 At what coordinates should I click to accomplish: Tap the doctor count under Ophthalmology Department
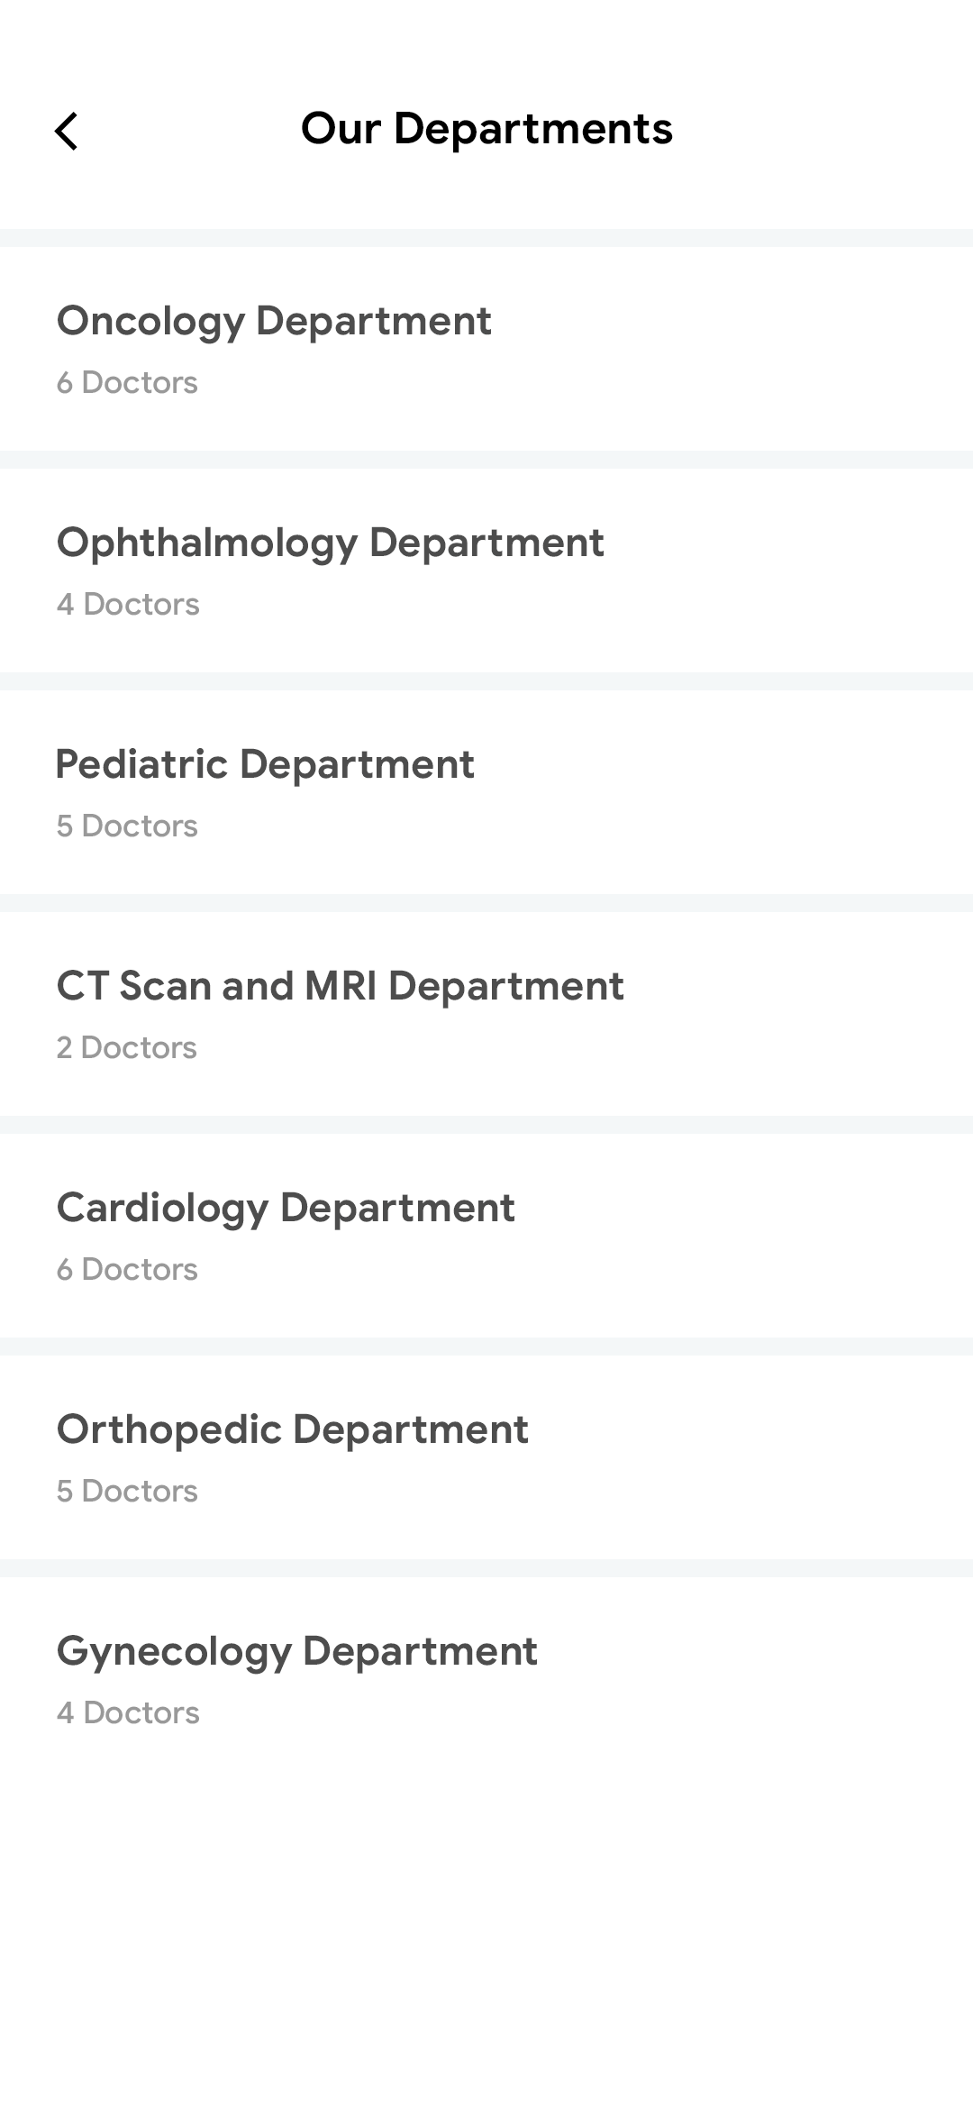coord(128,605)
